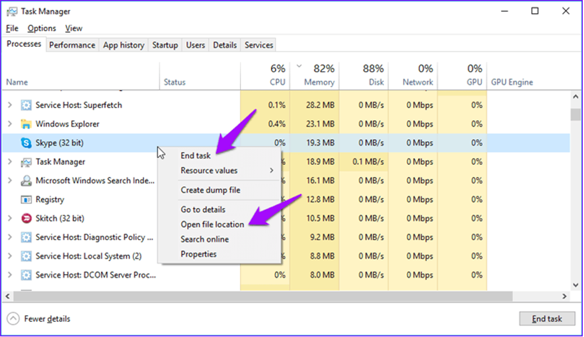This screenshot has width=584, height=337.
Task: Choose Go to details in context menu
Action: click(x=203, y=210)
